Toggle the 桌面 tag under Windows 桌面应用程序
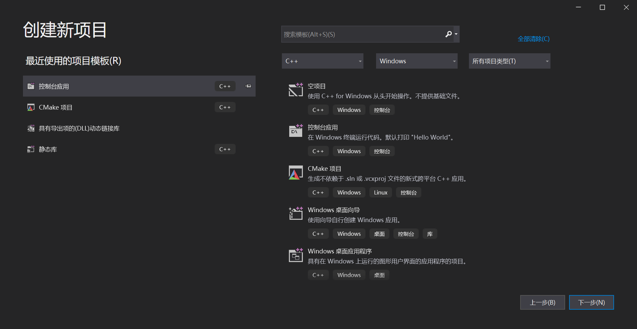 click(379, 275)
